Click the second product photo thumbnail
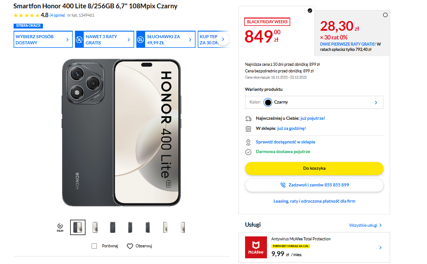The width and height of the screenshot is (427, 264). click(95, 227)
